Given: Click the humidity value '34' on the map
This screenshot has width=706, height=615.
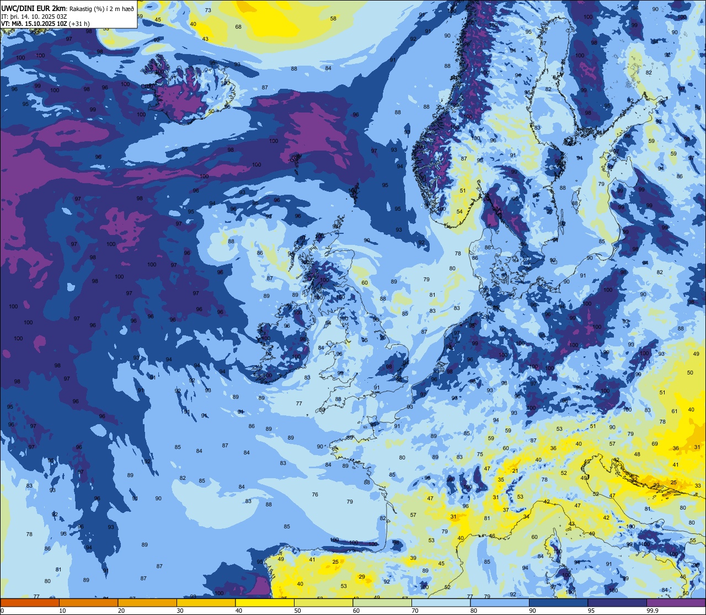Looking at the screenshot, I should click(527, 517).
